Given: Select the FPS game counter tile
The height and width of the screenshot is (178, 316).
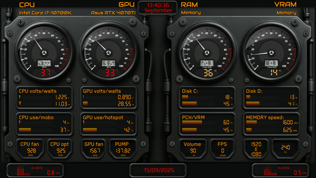Looking at the screenshot, I should 222,148.
